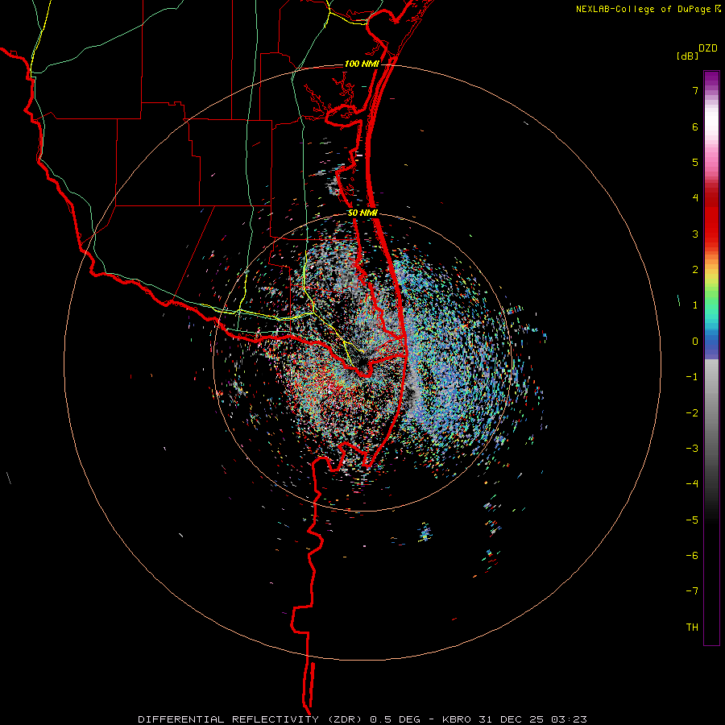725x725 pixels.
Task: Click the -2 value on the color scale
Action: click(692, 413)
